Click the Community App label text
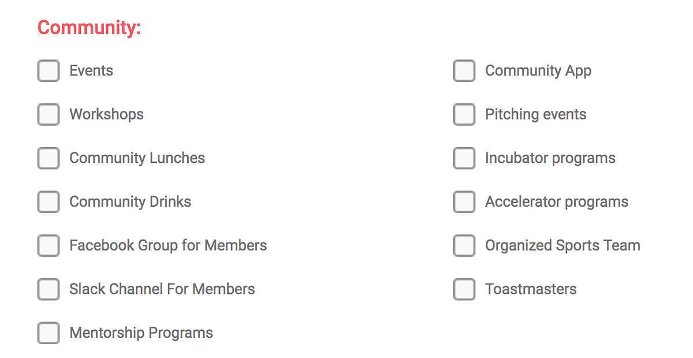The height and width of the screenshot is (358, 693). tap(538, 71)
